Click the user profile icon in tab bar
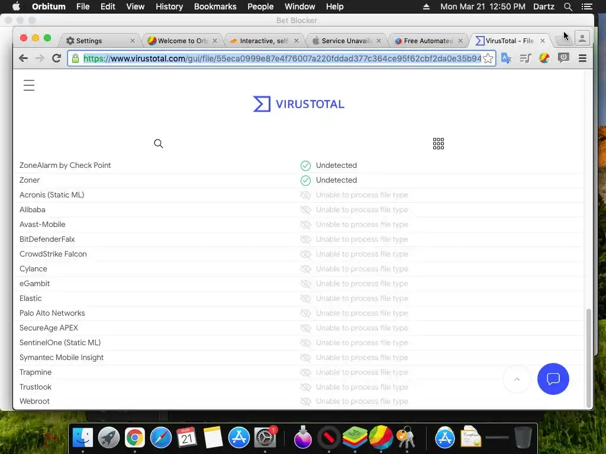The image size is (606, 454). click(582, 38)
